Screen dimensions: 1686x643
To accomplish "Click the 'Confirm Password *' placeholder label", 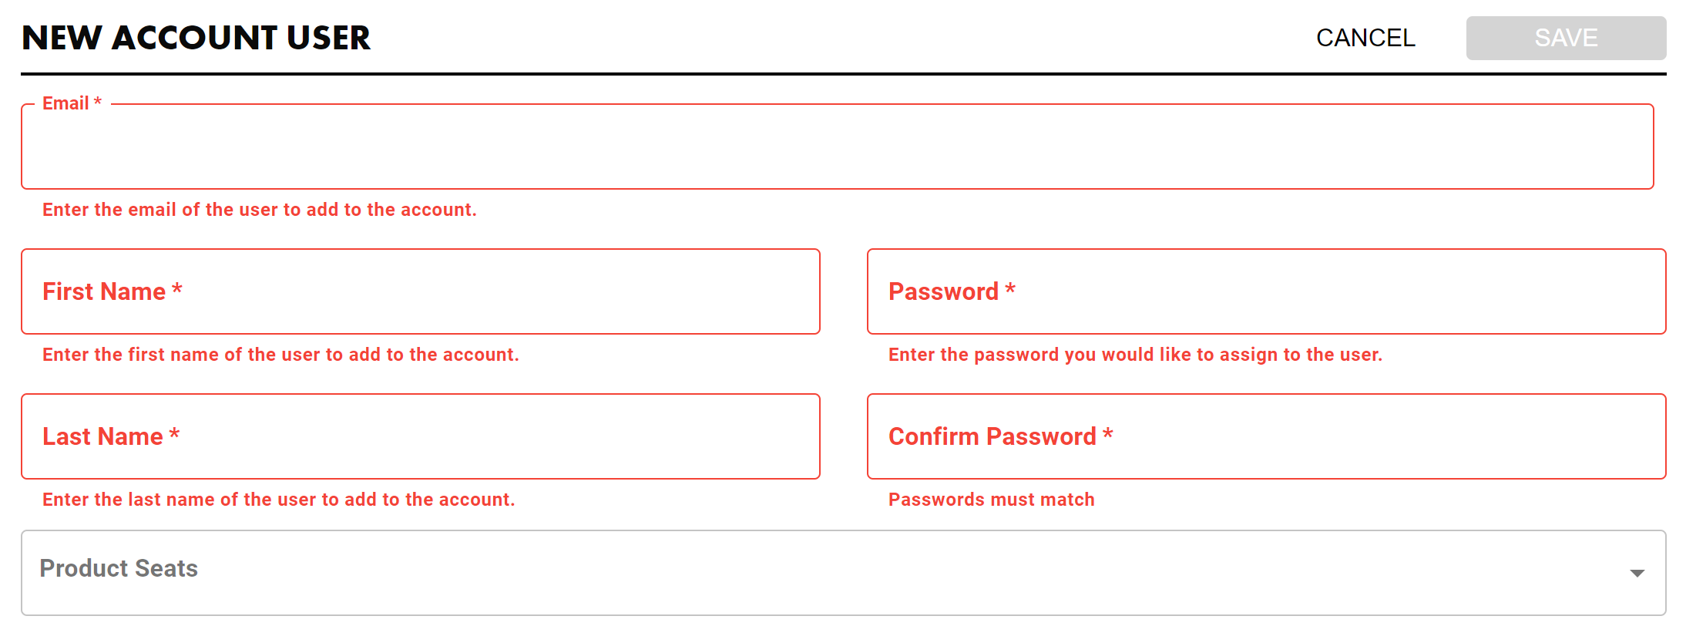I will tap(1000, 436).
